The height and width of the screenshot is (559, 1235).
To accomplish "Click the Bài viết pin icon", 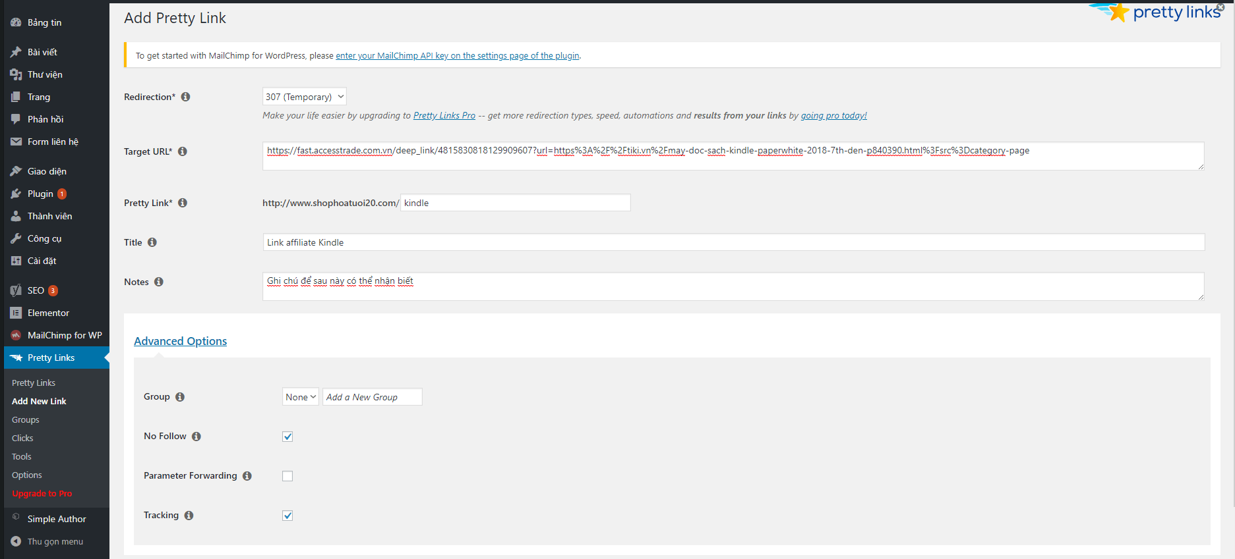I will point(16,52).
